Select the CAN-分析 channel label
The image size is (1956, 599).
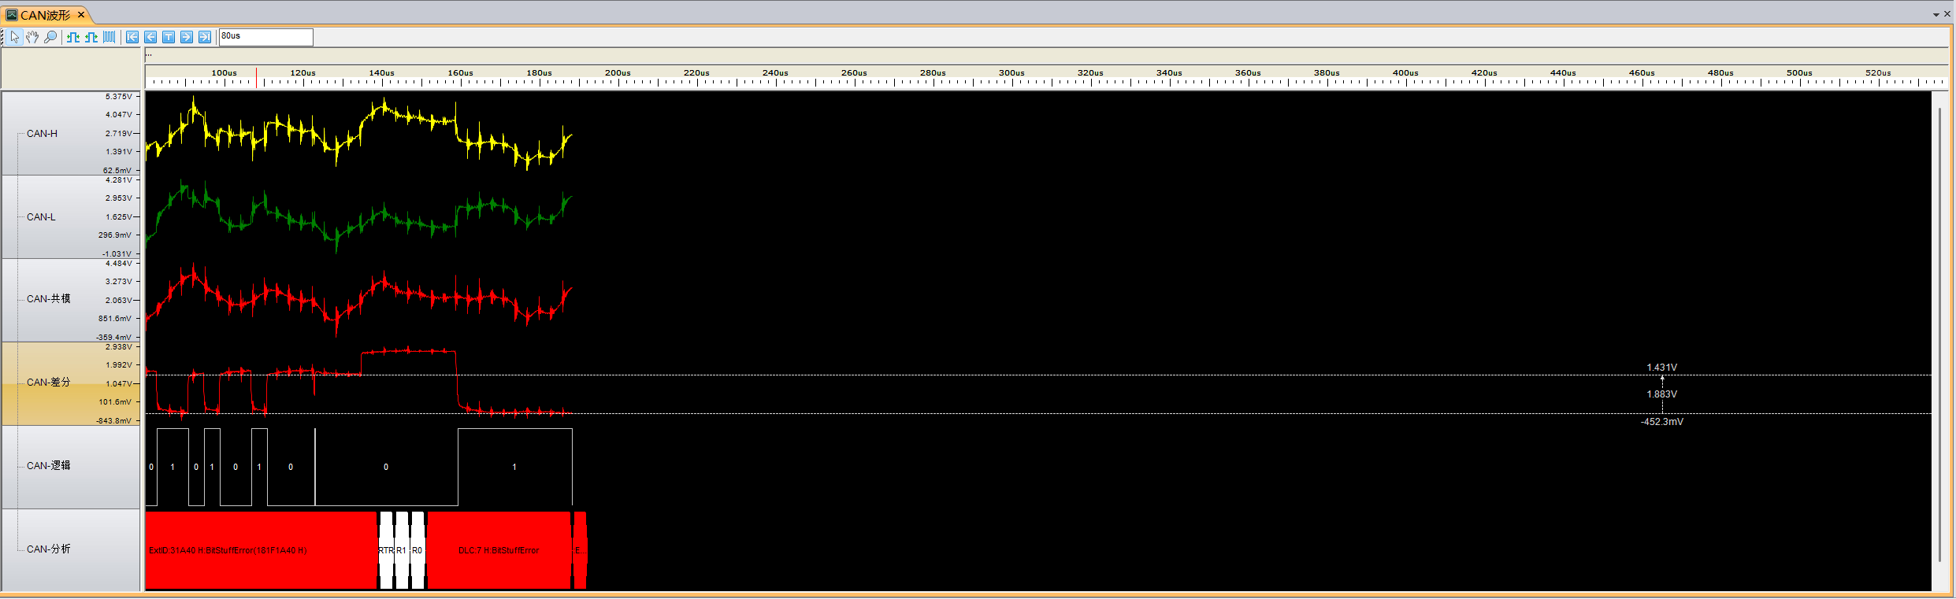[x=48, y=549]
